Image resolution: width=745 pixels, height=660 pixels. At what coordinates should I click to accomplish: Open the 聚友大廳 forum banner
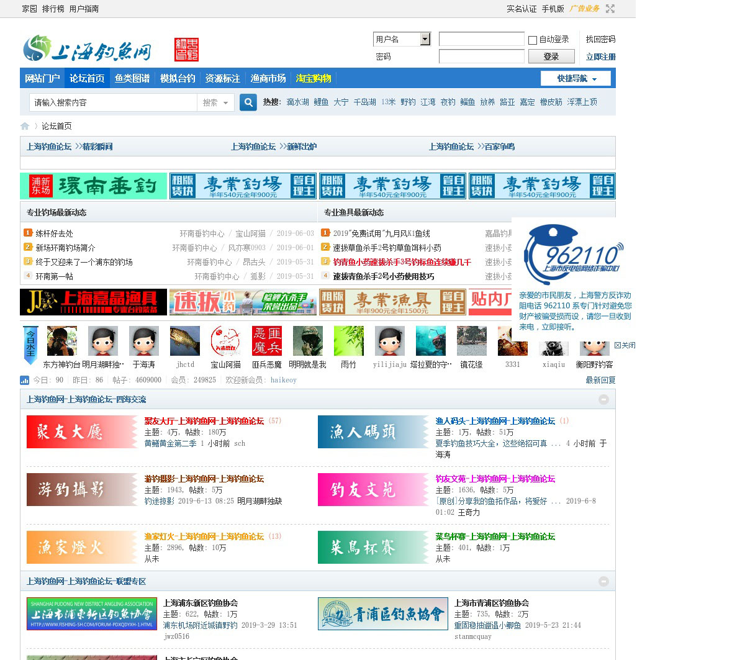(83, 432)
